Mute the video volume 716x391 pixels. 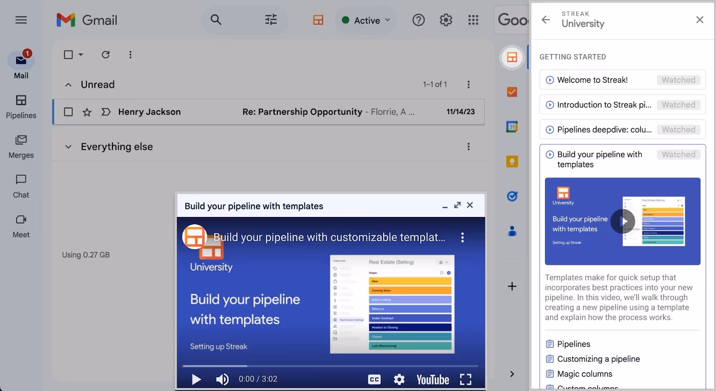[x=222, y=379]
